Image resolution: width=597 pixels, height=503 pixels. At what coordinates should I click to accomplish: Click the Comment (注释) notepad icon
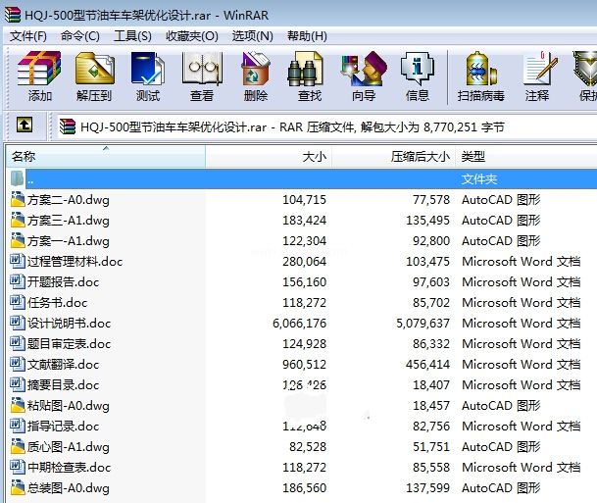click(x=539, y=69)
